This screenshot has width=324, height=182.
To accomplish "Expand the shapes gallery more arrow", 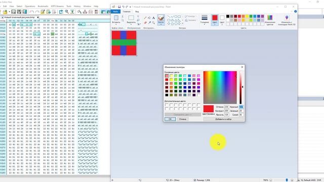I will coord(183,24).
